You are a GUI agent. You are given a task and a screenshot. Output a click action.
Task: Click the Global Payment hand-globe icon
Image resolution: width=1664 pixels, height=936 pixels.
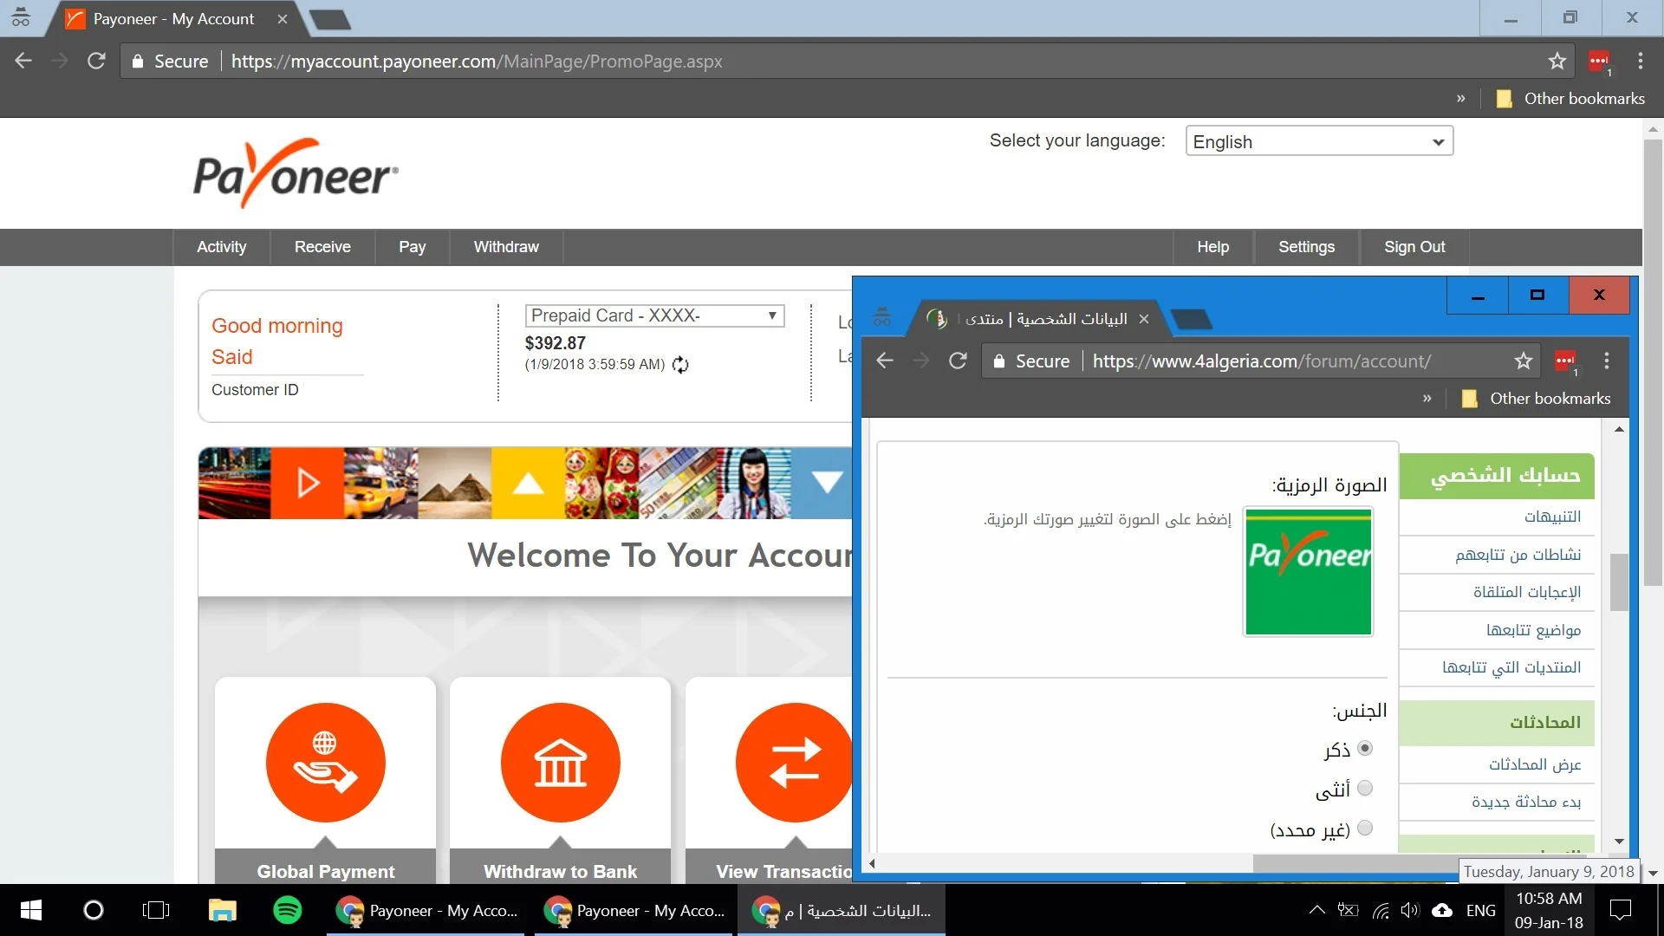pos(325,763)
